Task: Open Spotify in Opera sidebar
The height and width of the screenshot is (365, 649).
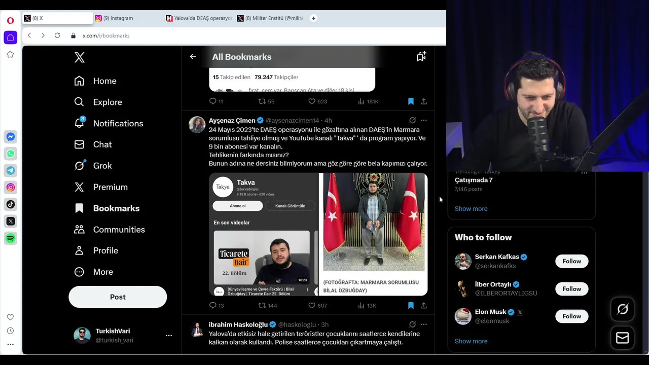Action: coord(11,238)
